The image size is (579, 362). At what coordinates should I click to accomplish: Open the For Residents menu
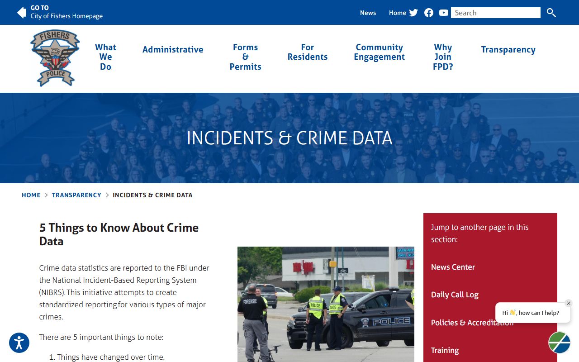(x=308, y=52)
